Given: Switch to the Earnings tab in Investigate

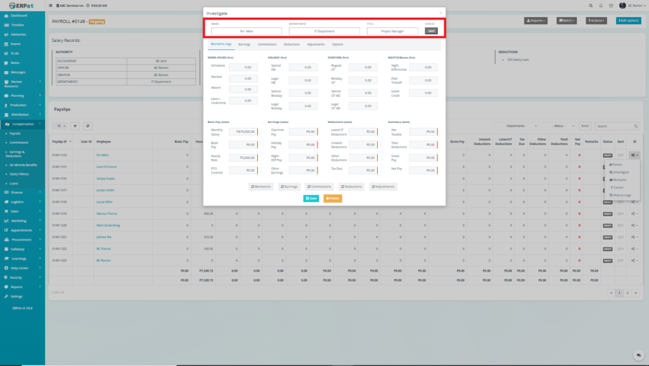Looking at the screenshot, I should click(244, 44).
